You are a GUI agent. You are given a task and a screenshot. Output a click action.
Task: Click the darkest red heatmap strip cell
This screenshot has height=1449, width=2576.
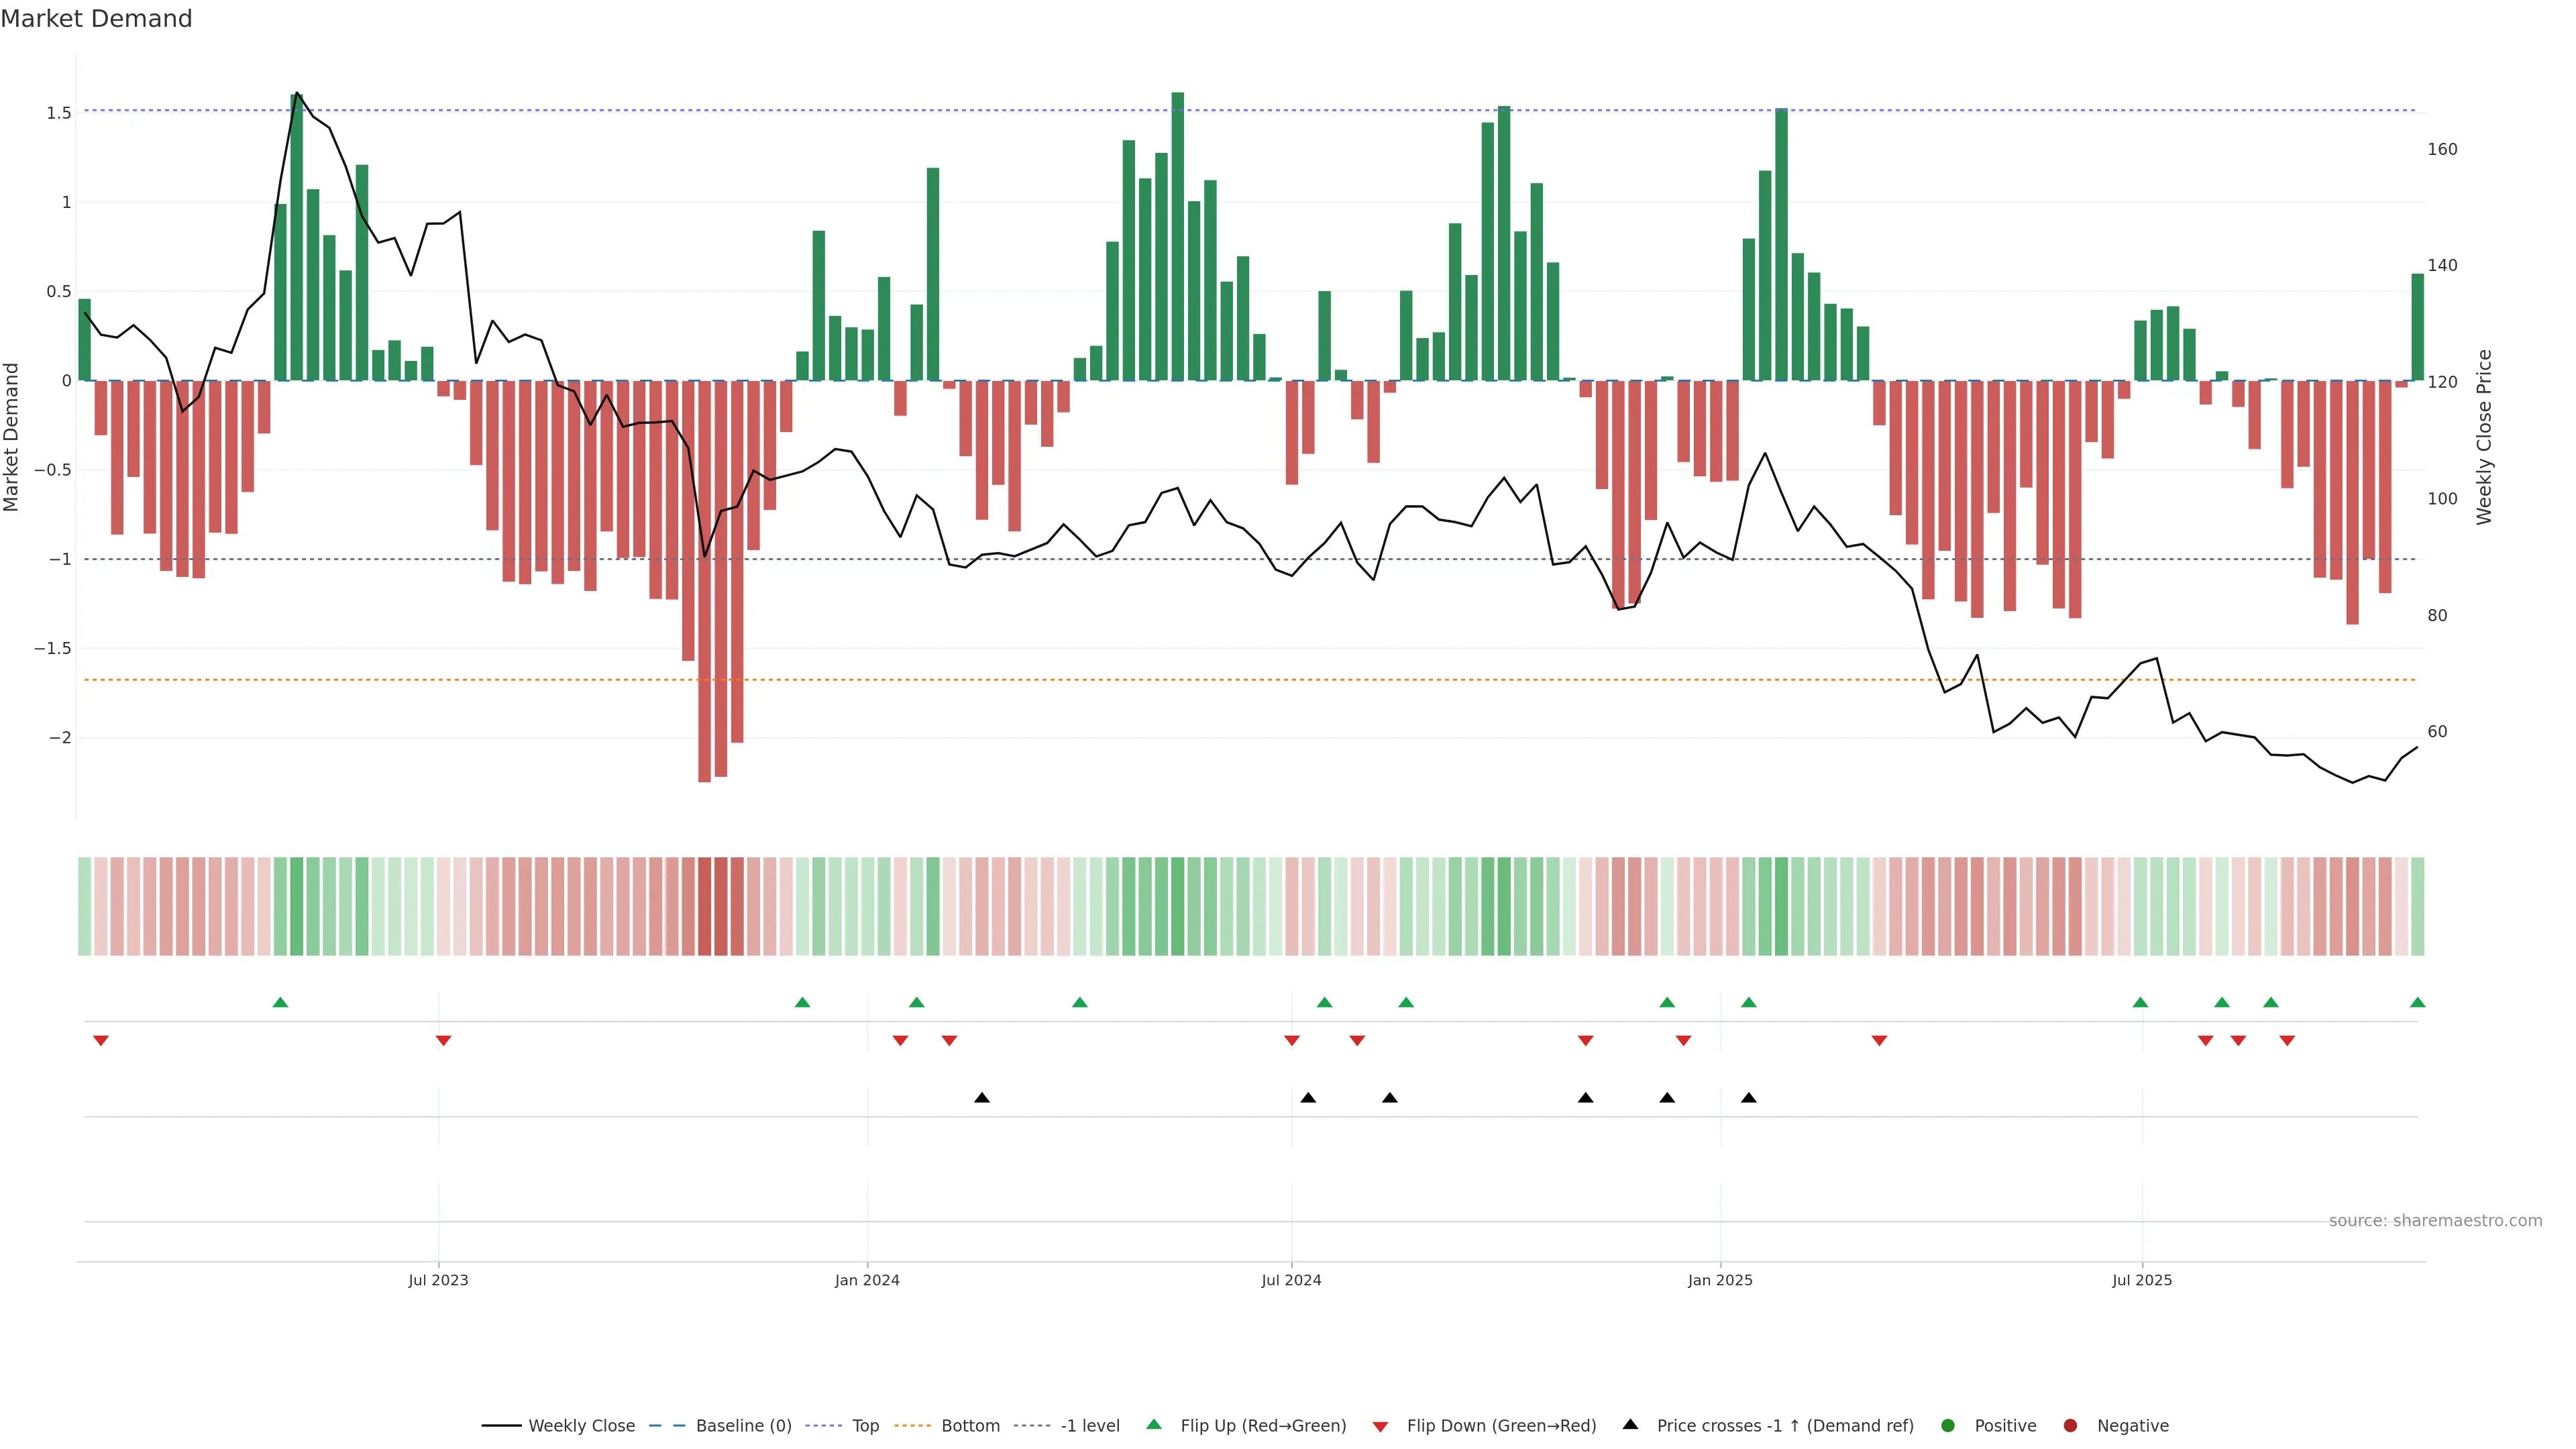click(x=704, y=906)
